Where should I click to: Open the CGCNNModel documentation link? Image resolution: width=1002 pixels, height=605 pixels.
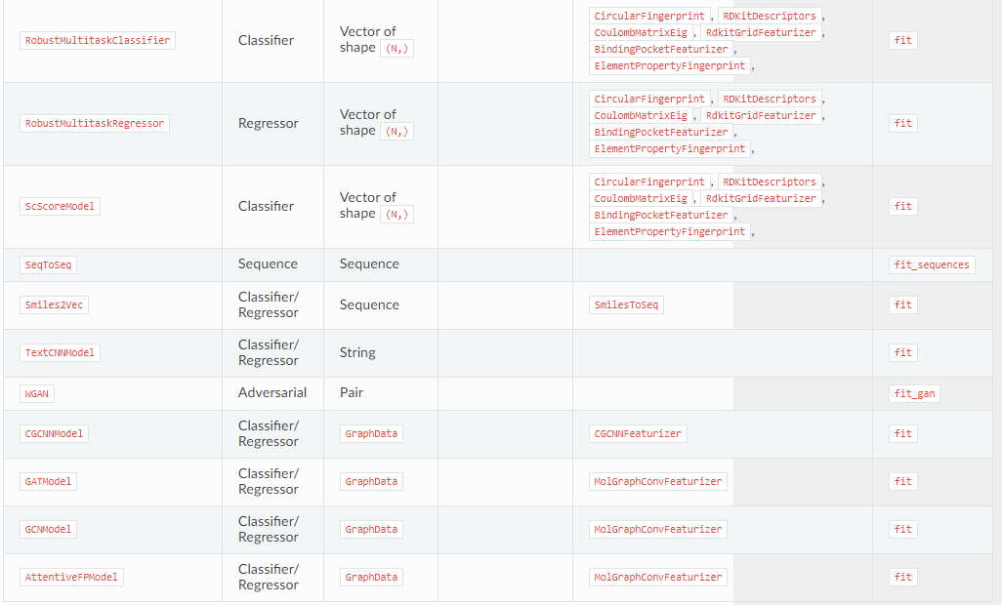pyautogui.click(x=54, y=433)
